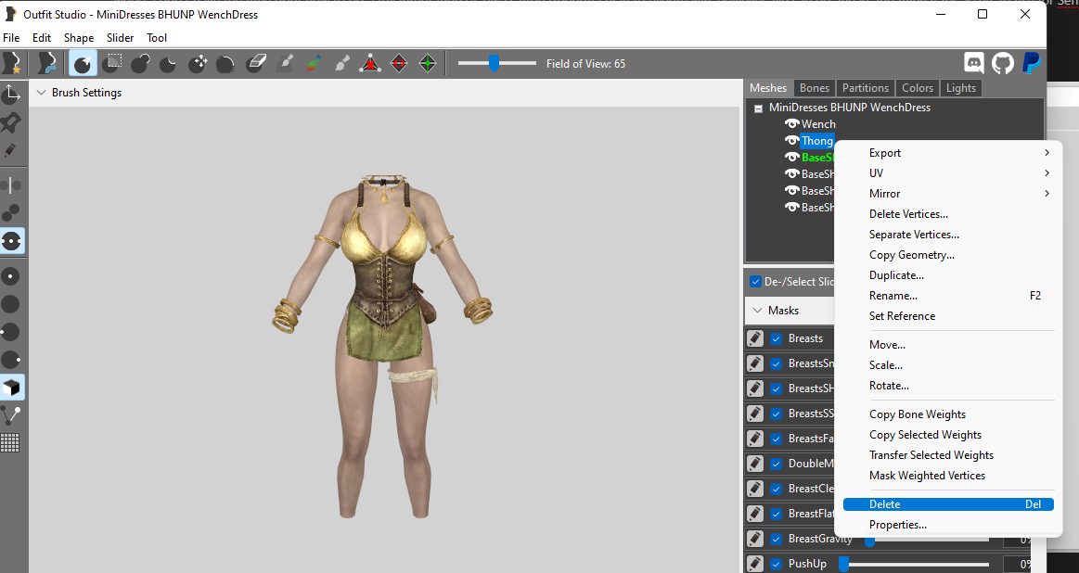
Task: Click edit pencil for Breasts slider
Action: [x=755, y=338]
